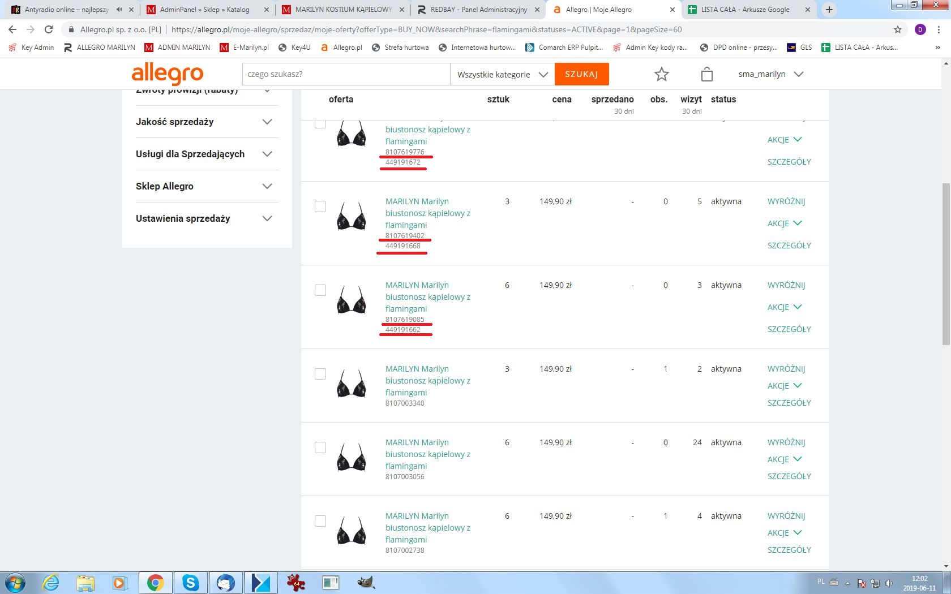Open the favorites star icon in Allegro header
This screenshot has height=594, width=951.
(x=661, y=74)
